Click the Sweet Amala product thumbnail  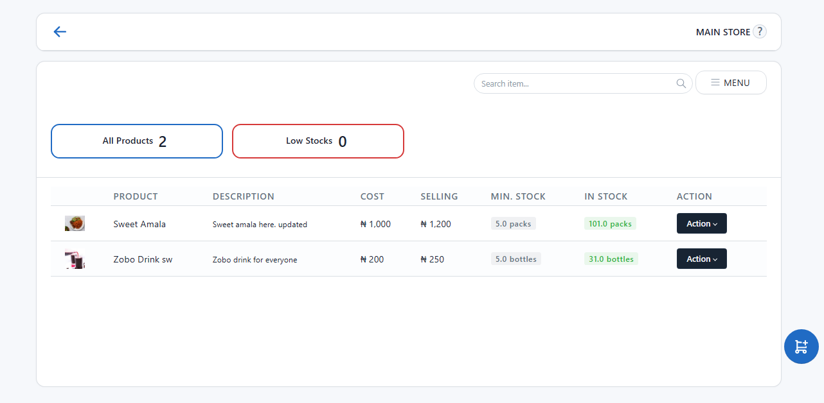click(x=75, y=223)
